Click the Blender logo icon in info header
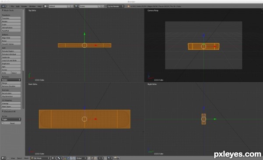Viewport: 263px width, 160px height. [x=128, y=7]
